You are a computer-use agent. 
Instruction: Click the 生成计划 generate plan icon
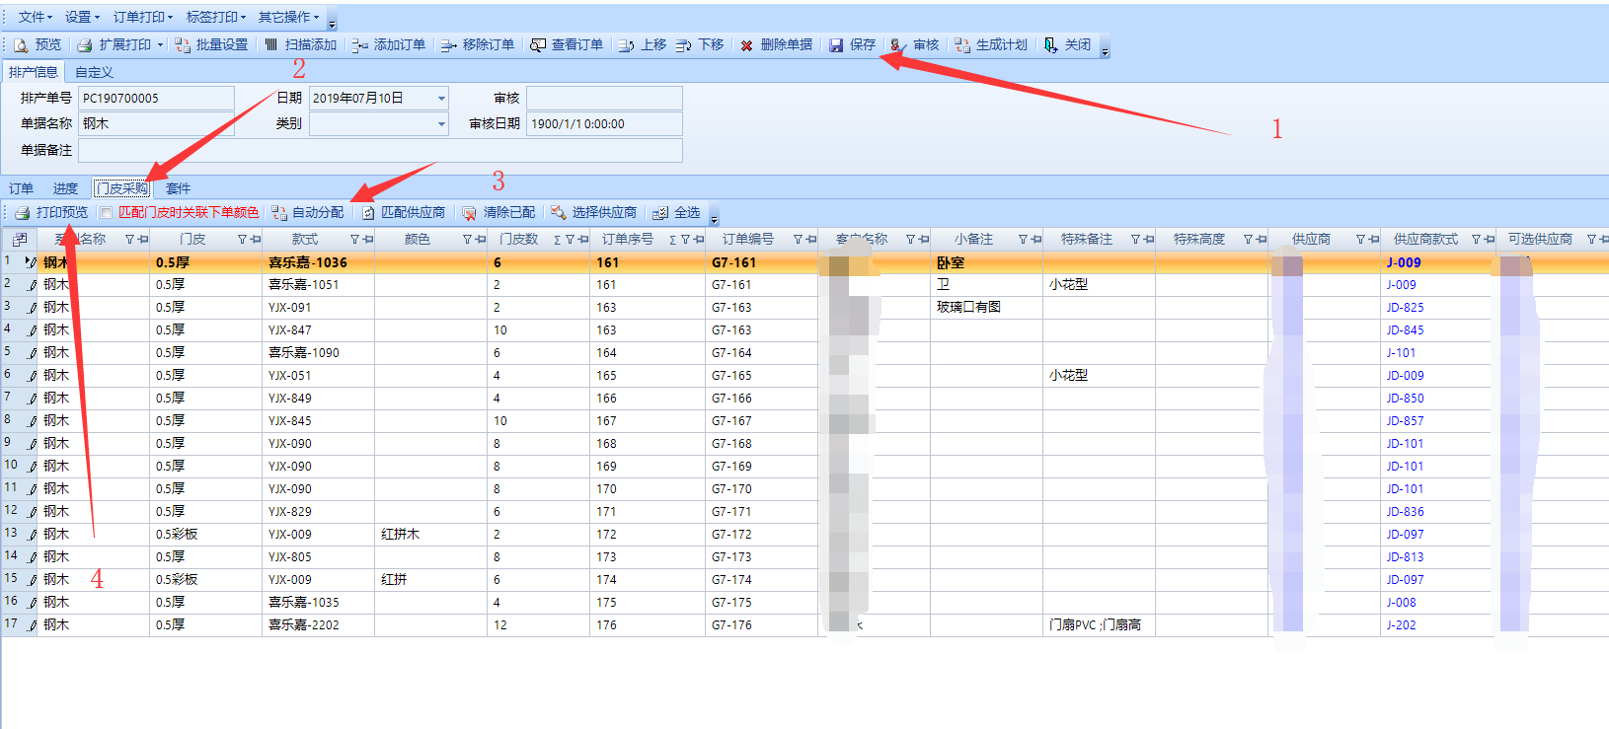(961, 45)
